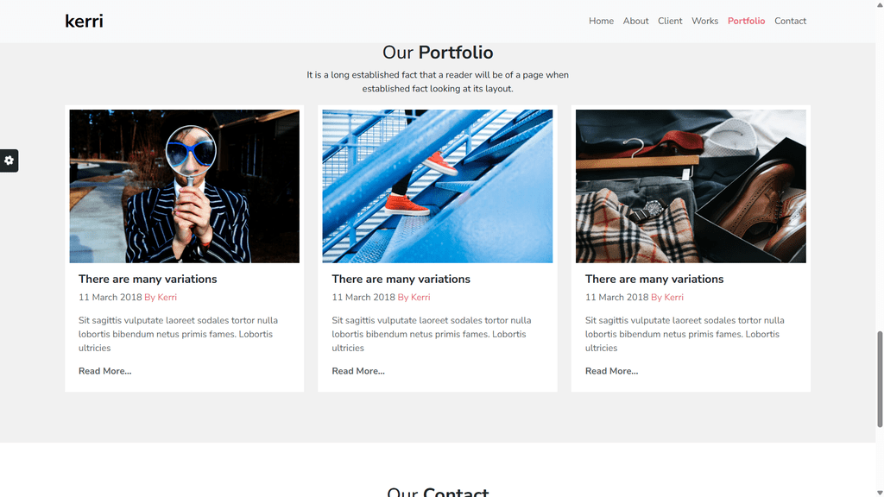This screenshot has height=497, width=884.
Task: Go to Home in navigation
Action: pyautogui.click(x=601, y=21)
